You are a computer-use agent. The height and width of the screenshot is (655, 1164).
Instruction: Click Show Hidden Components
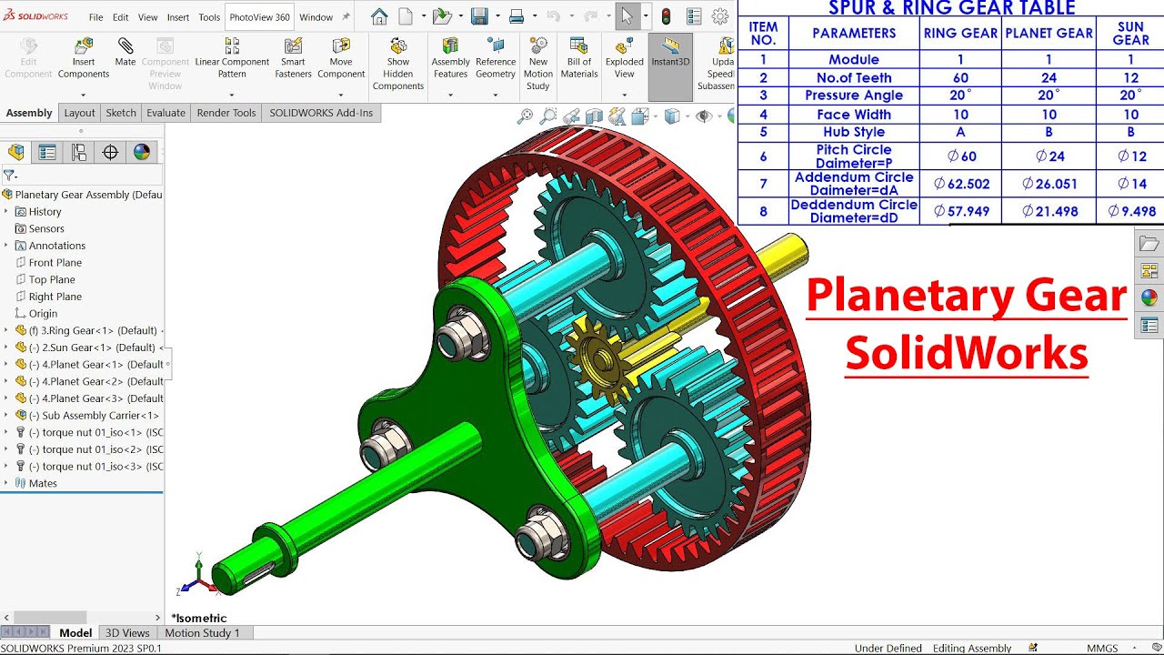(398, 65)
